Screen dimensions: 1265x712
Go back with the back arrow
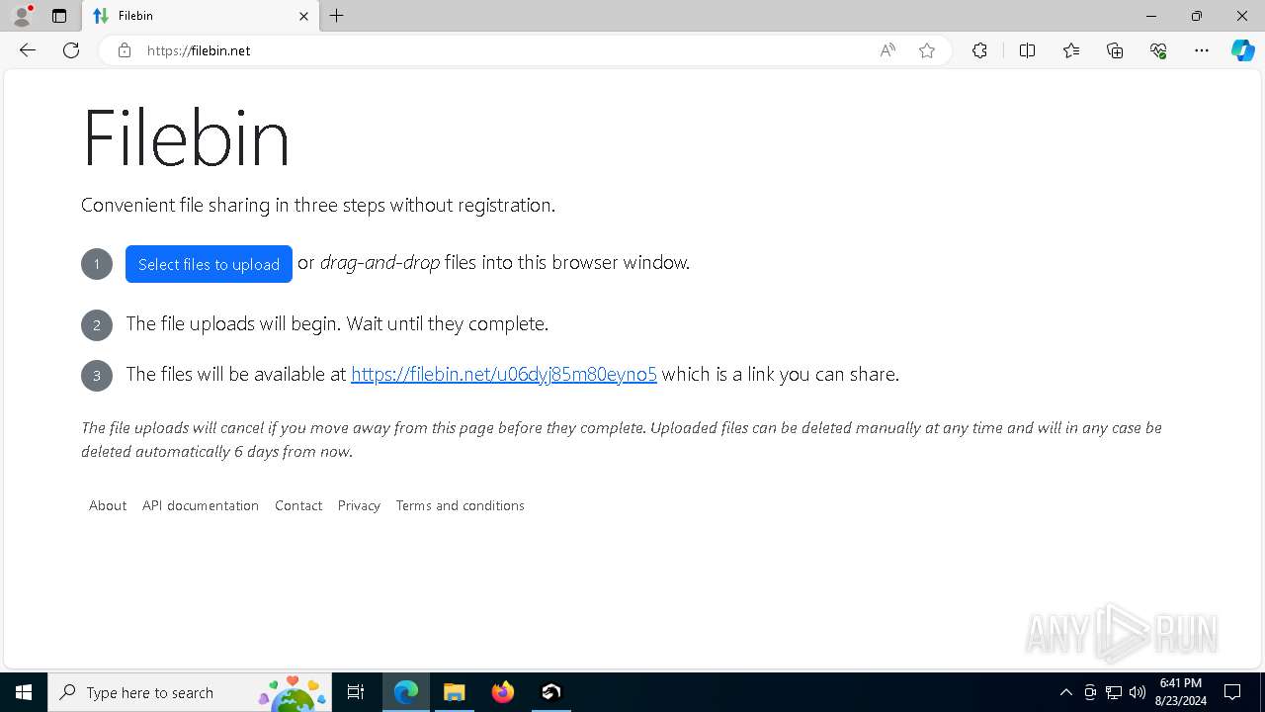[28, 50]
